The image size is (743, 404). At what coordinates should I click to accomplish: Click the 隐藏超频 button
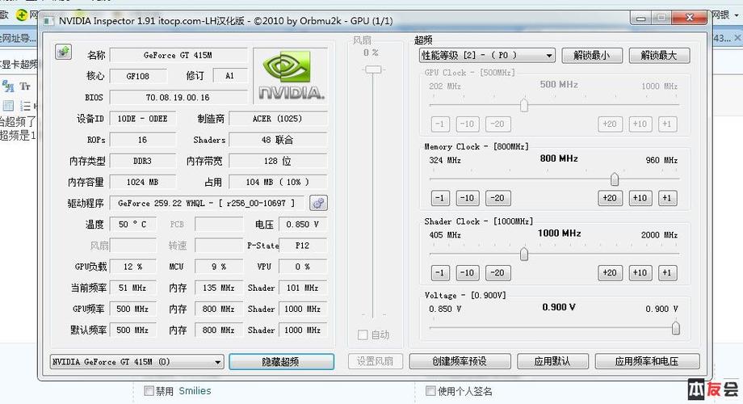coord(282,362)
